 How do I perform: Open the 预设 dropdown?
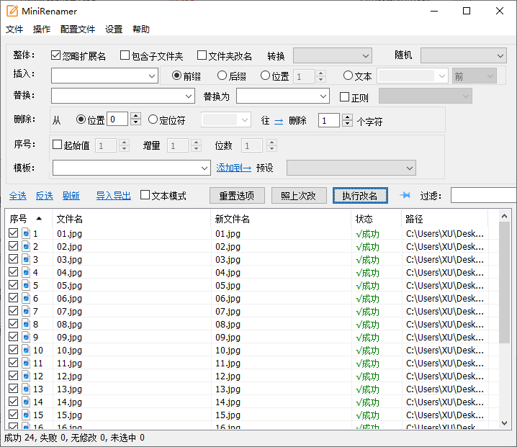point(351,168)
